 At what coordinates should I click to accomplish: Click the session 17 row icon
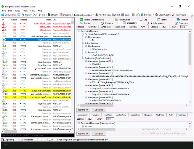(3, 75)
